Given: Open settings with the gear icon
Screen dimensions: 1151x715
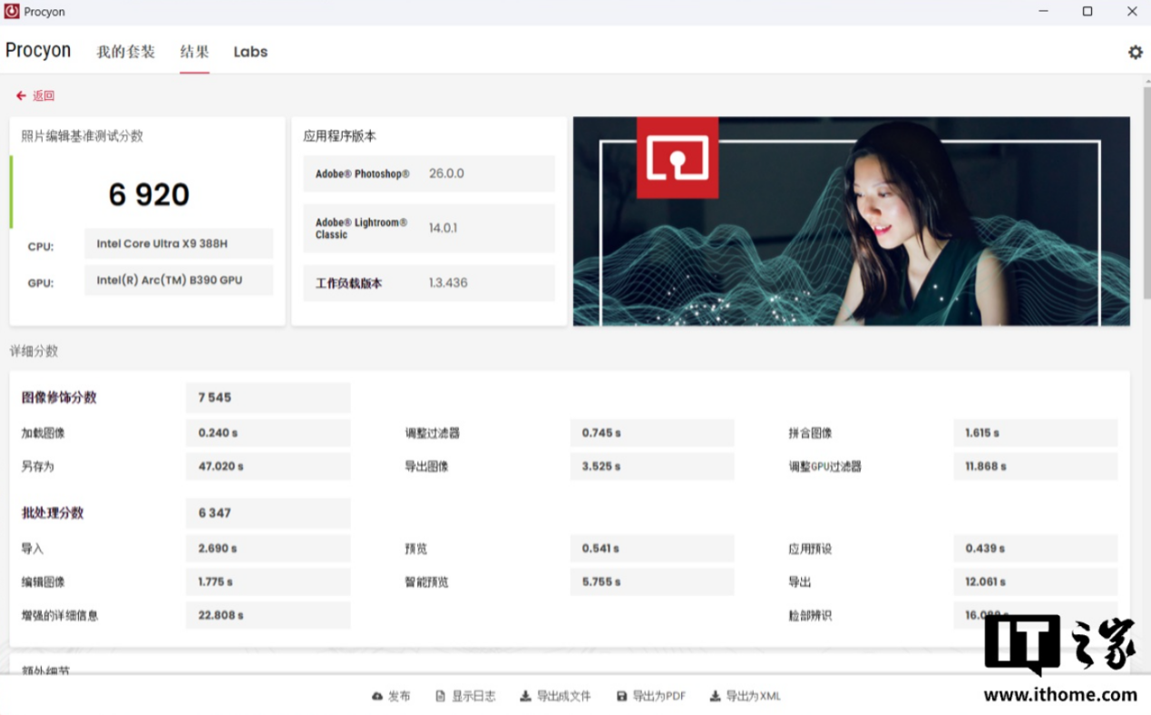Looking at the screenshot, I should coord(1135,53).
